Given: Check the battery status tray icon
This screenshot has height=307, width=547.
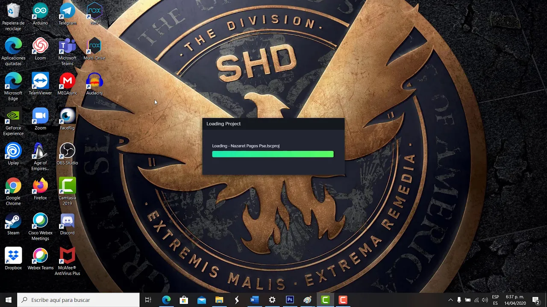Looking at the screenshot, I should 468,300.
